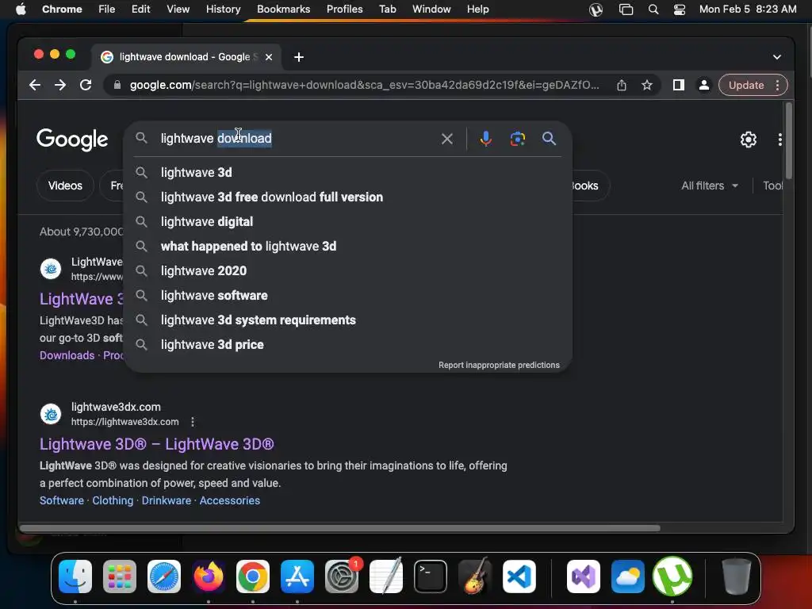Launch Safari from the dock

pos(164,576)
